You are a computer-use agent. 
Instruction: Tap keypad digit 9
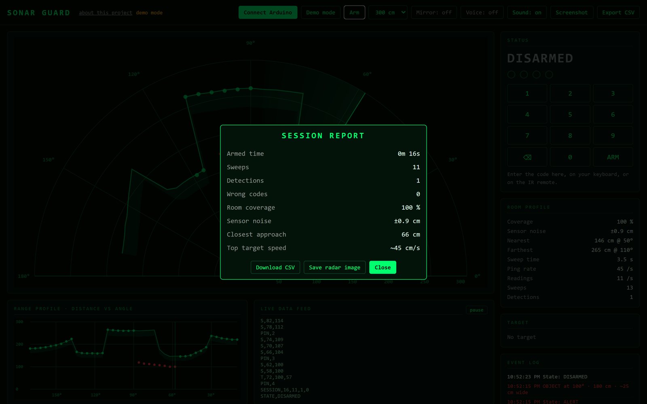pos(613,136)
